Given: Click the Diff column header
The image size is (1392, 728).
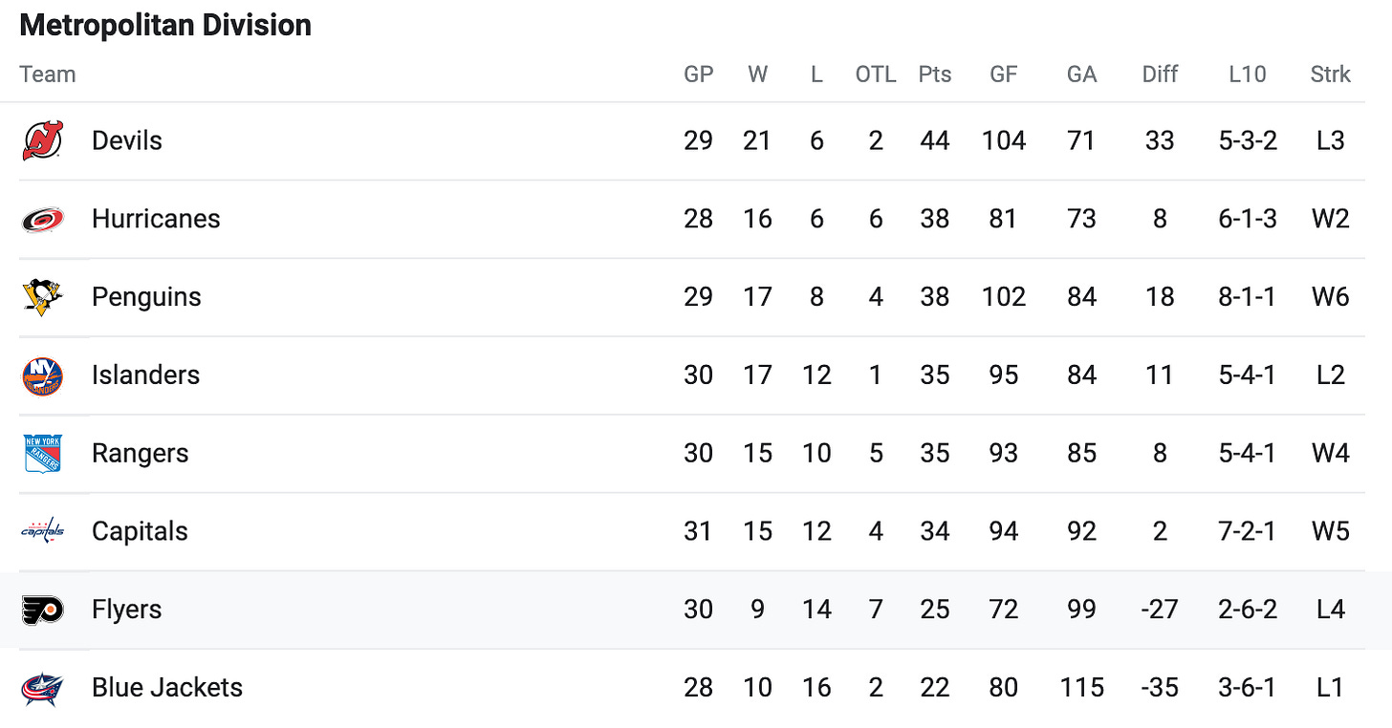Looking at the screenshot, I should tap(1160, 75).
